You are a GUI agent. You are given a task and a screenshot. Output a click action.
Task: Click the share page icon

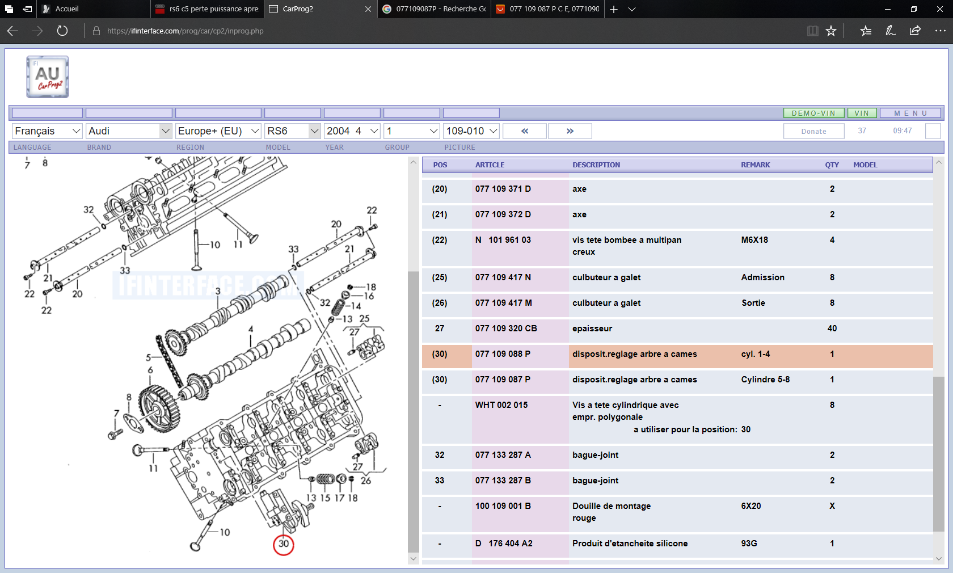[x=915, y=31]
